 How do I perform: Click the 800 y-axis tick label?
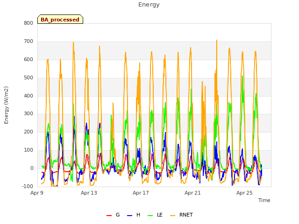click(x=28, y=23)
